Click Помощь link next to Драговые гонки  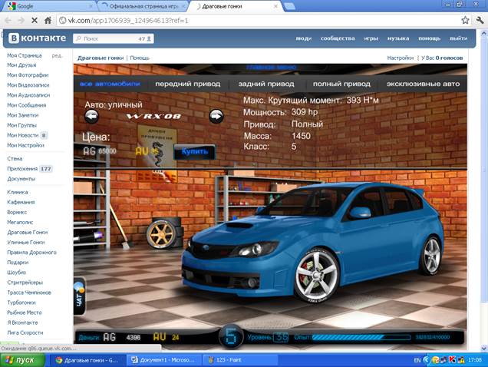coord(140,58)
